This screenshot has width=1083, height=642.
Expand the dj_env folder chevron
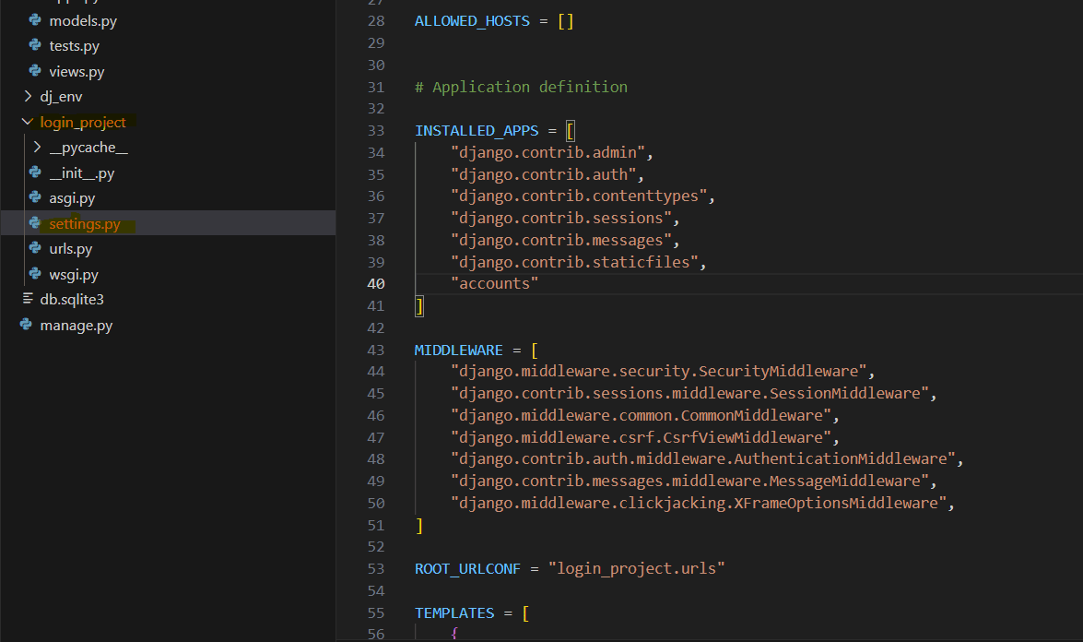[28, 97]
